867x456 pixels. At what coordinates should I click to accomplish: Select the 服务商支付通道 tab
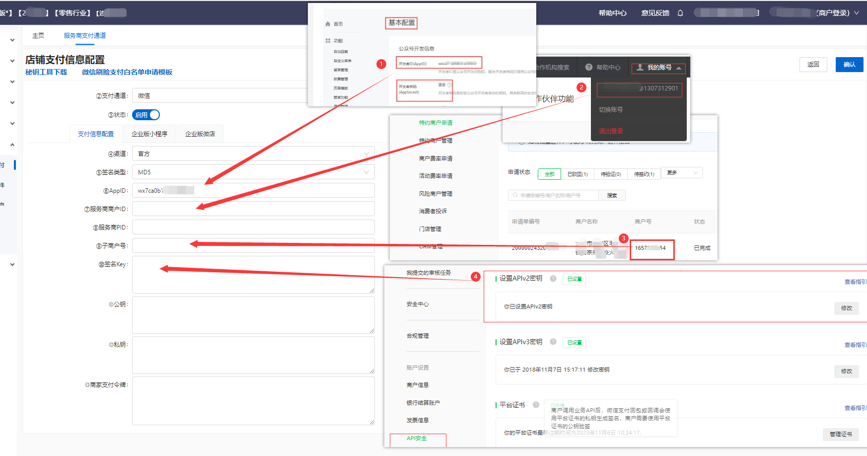click(x=84, y=36)
